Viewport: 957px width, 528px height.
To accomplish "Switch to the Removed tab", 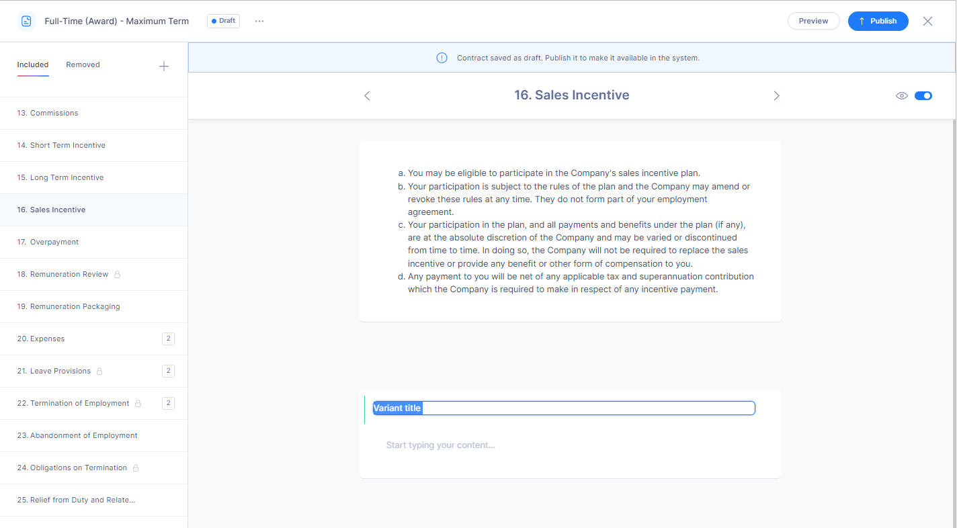I will [x=83, y=64].
